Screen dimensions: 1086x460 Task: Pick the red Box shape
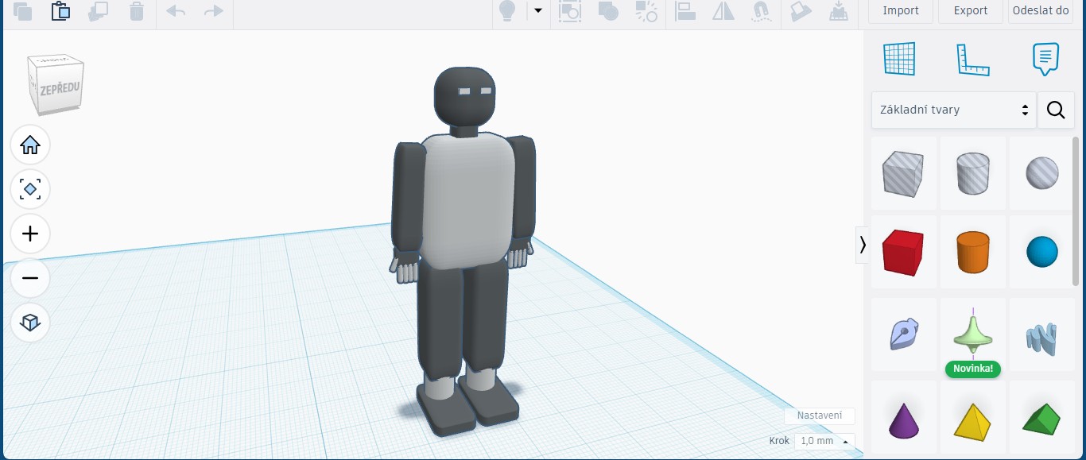(904, 252)
